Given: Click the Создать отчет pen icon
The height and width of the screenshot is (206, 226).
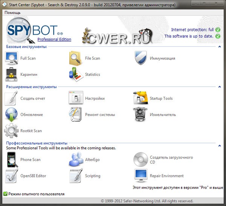Looking at the screenshot, I should [x=11, y=98].
